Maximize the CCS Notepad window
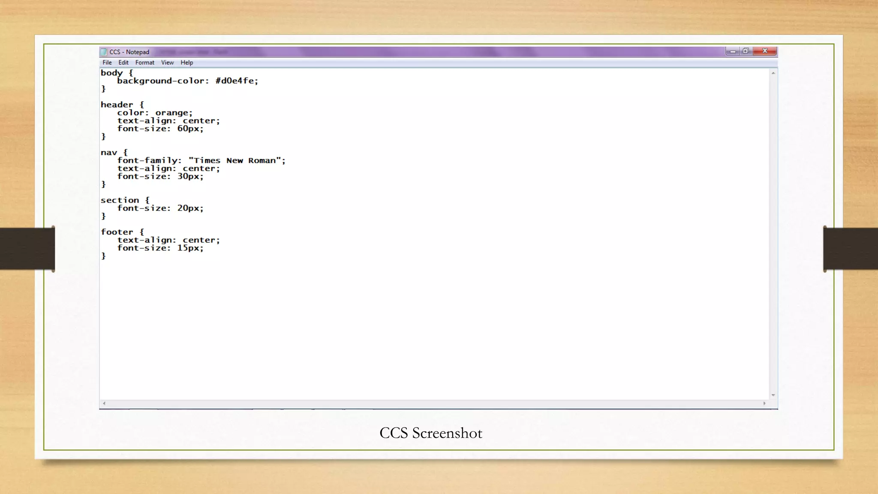This screenshot has height=494, width=878. [746, 51]
